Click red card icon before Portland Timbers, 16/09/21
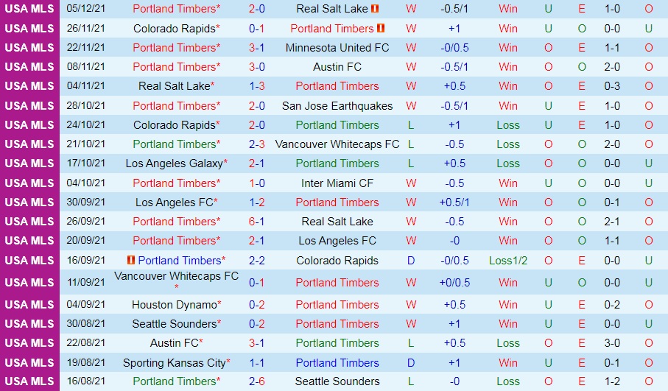668x391 pixels. [131, 260]
